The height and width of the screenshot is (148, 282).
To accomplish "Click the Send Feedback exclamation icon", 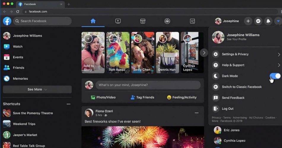I will (x=216, y=98).
